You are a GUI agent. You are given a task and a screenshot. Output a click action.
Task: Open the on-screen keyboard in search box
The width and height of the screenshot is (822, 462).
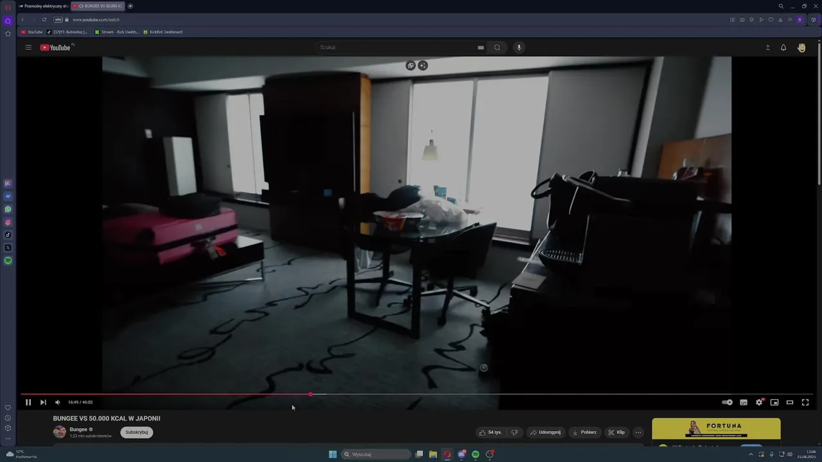(x=480, y=47)
